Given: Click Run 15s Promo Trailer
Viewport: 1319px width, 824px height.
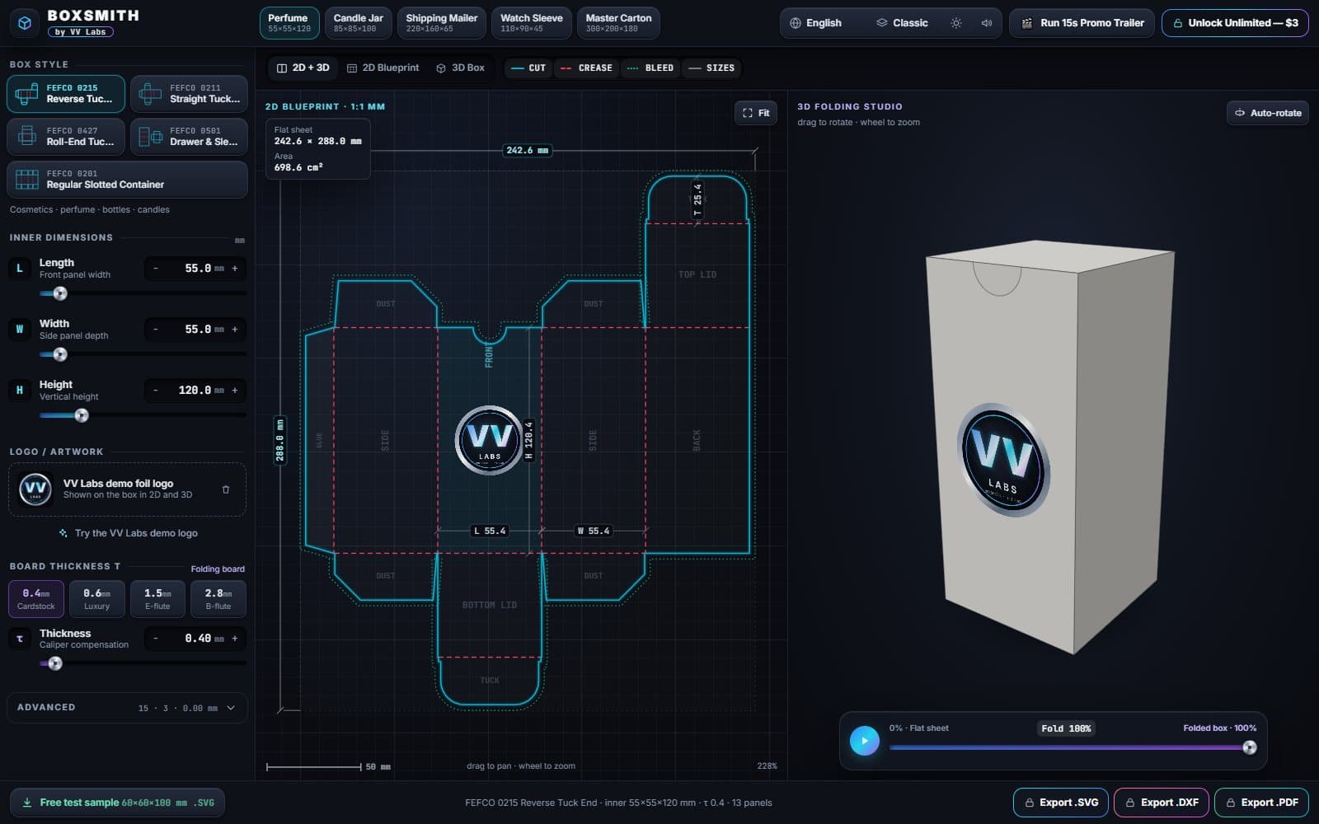Looking at the screenshot, I should coord(1083,23).
